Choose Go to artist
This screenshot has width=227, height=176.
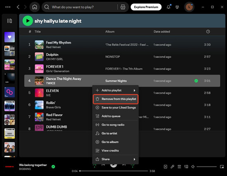coord(116,133)
